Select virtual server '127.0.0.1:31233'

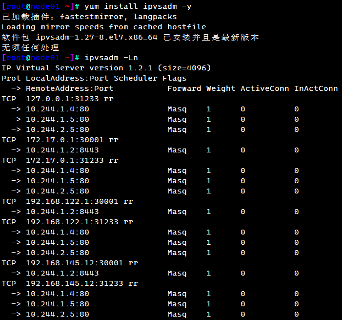coord(62,99)
